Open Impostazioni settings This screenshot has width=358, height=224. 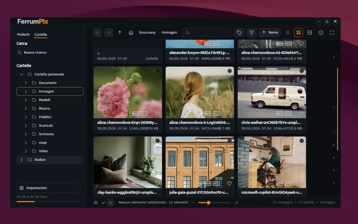[x=48, y=188]
